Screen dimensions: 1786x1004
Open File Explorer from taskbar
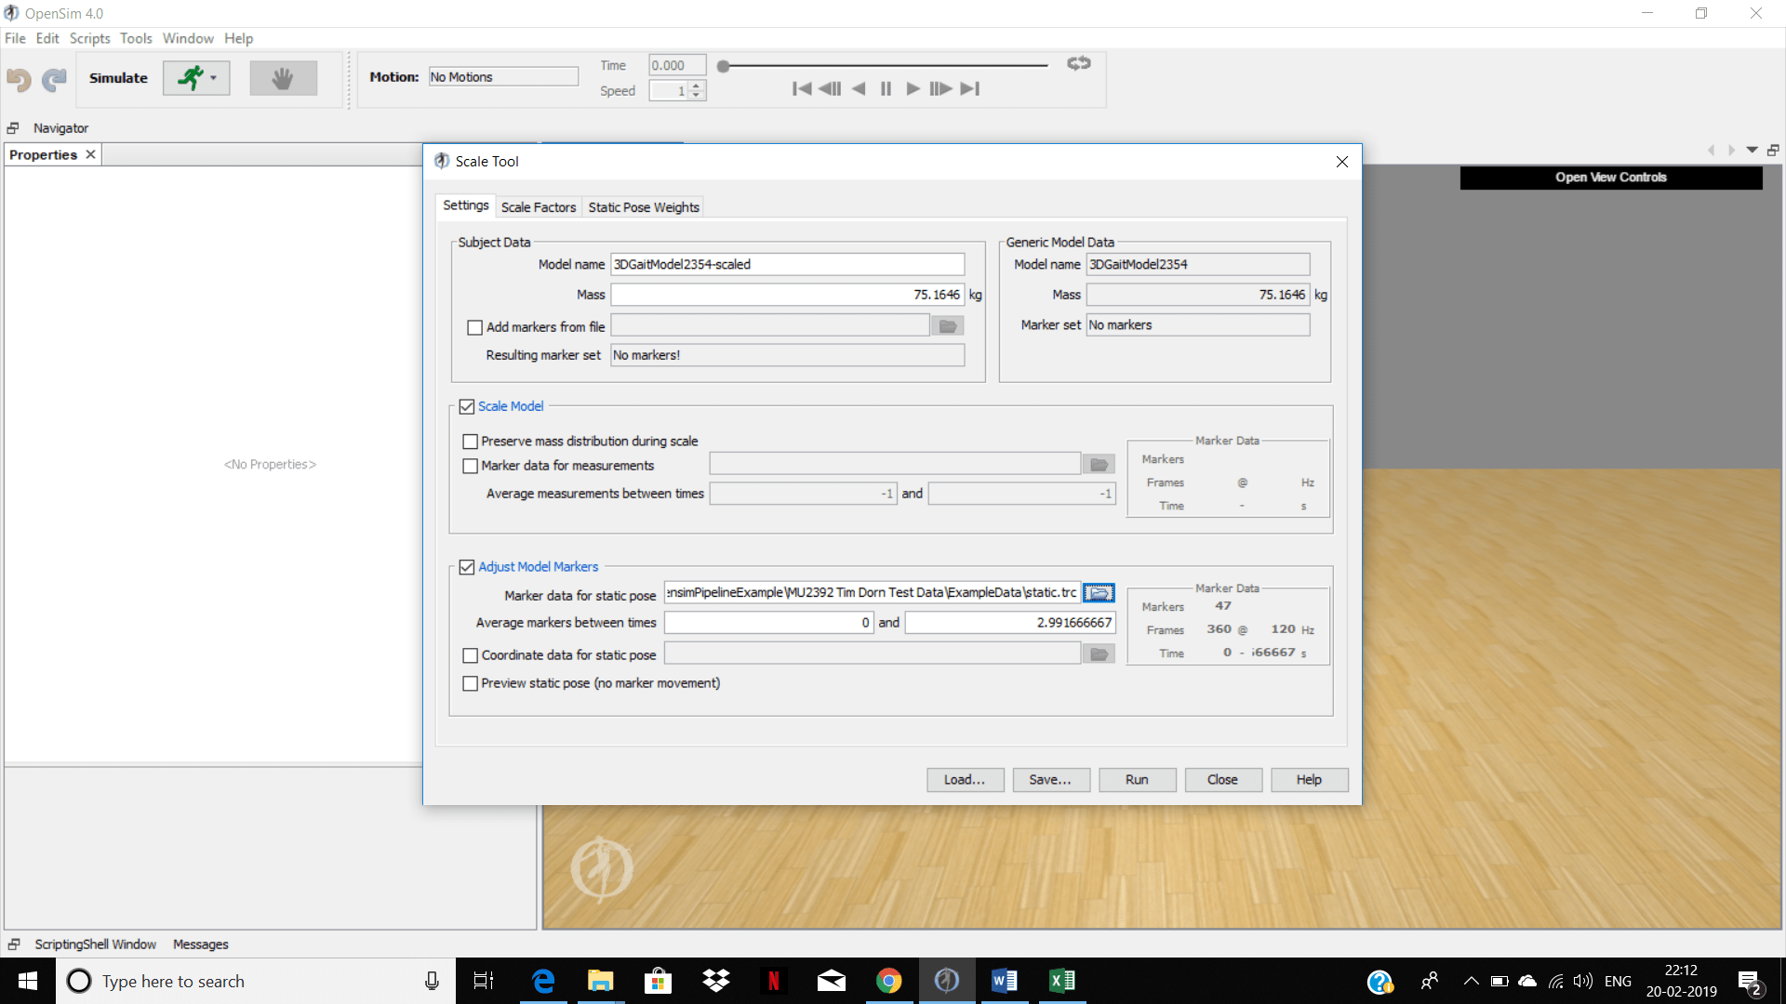(x=600, y=981)
